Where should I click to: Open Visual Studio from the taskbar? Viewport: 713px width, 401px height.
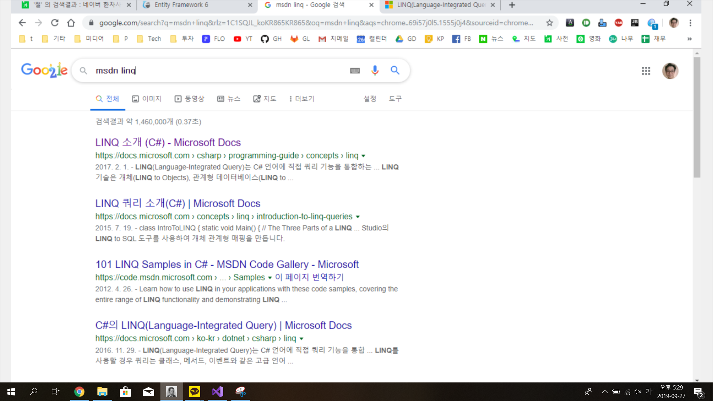coord(218,392)
